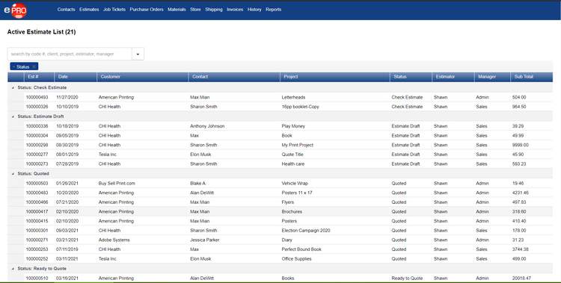Image resolution: width=561 pixels, height=283 pixels.
Task: Open the Job Tickets menu
Action: pyautogui.click(x=114, y=10)
